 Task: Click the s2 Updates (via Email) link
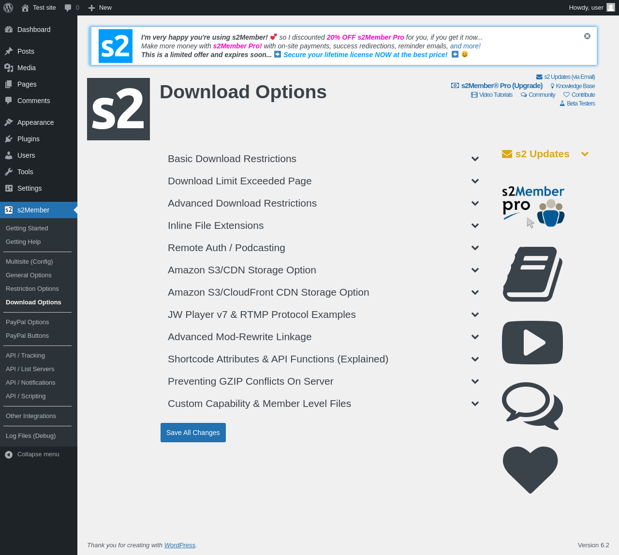[566, 77]
